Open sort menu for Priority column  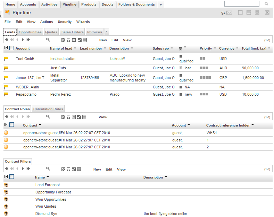(x=215, y=48)
